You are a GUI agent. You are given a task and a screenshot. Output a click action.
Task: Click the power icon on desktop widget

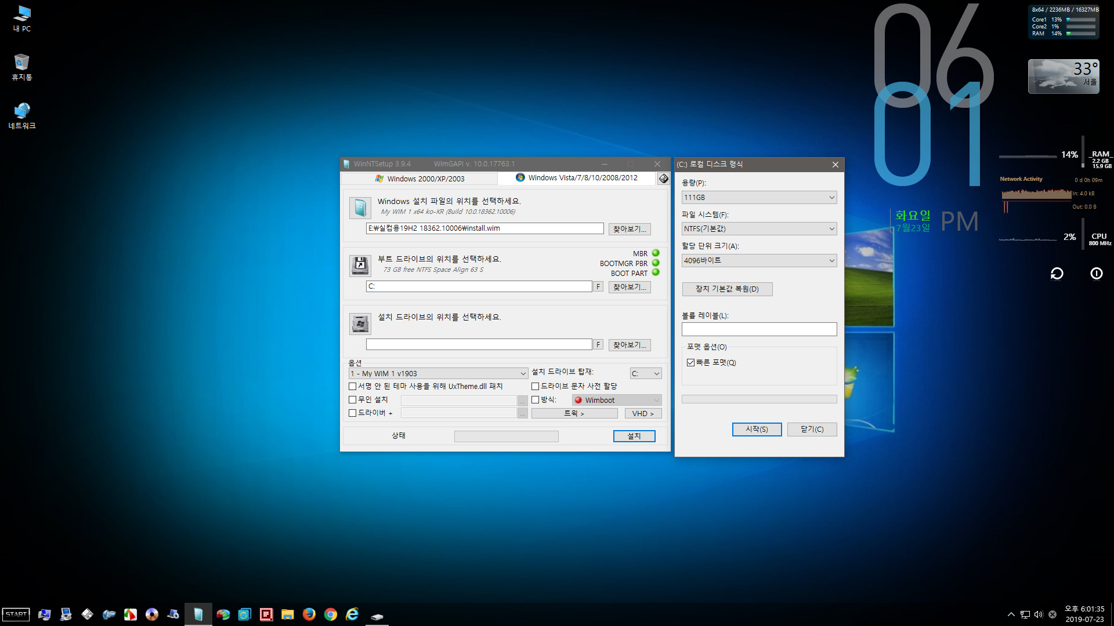[1096, 273]
